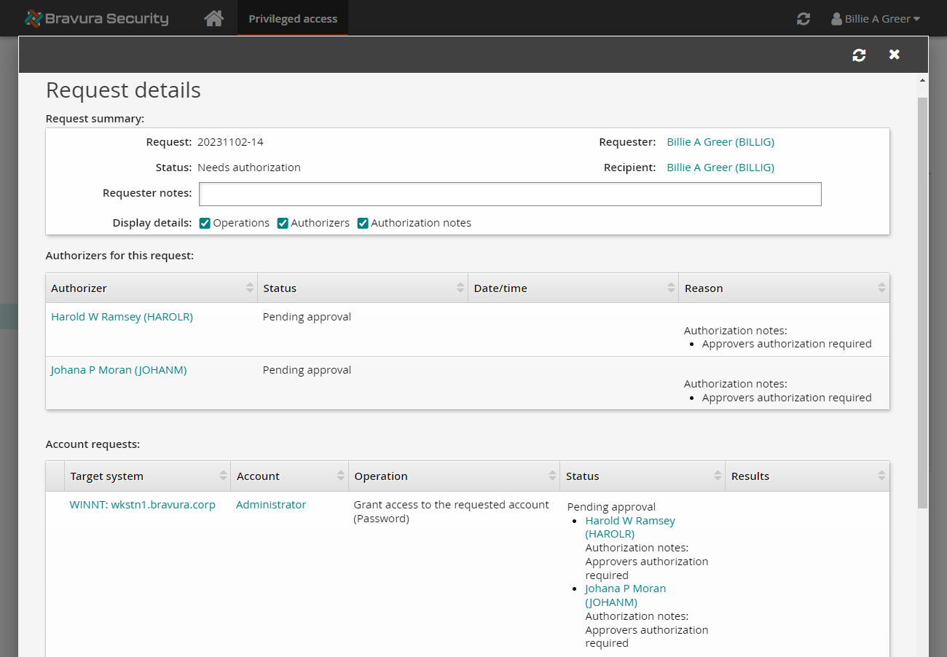This screenshot has height=657, width=947.
Task: Open Harold W Ramsey authorizer profile link
Action: (122, 317)
